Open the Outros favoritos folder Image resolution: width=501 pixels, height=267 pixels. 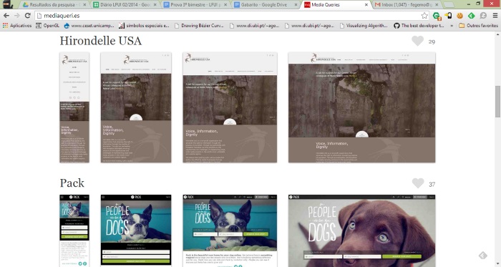pos(478,26)
